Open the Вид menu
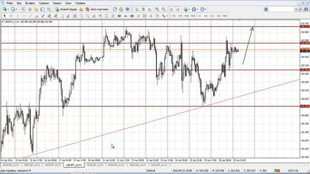Image resolution: width=310 pixels, height=174 pixels. (x=19, y=3)
